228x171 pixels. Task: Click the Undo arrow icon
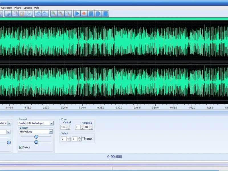click(x=38, y=13)
